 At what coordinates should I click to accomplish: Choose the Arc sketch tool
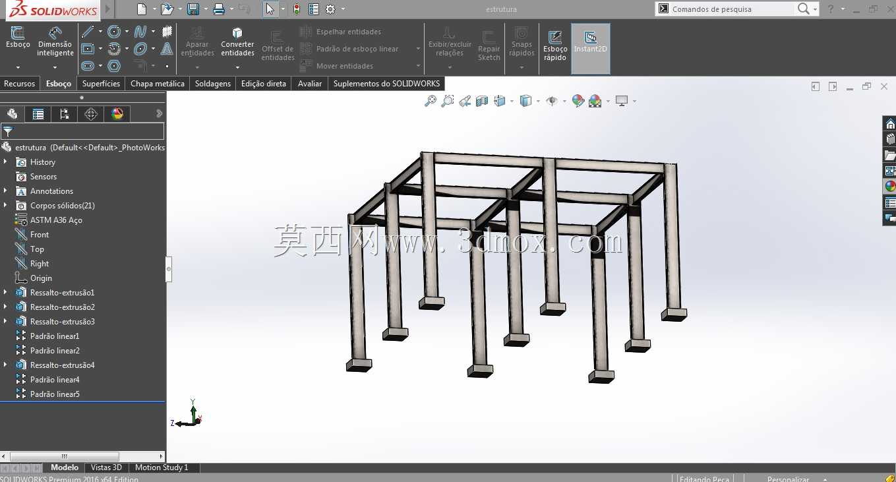click(x=113, y=49)
